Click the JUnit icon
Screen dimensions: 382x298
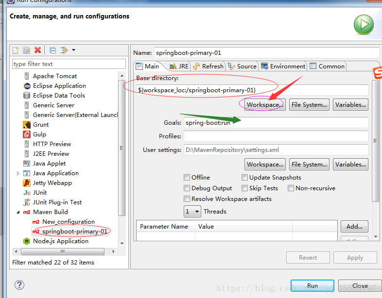[27, 193]
